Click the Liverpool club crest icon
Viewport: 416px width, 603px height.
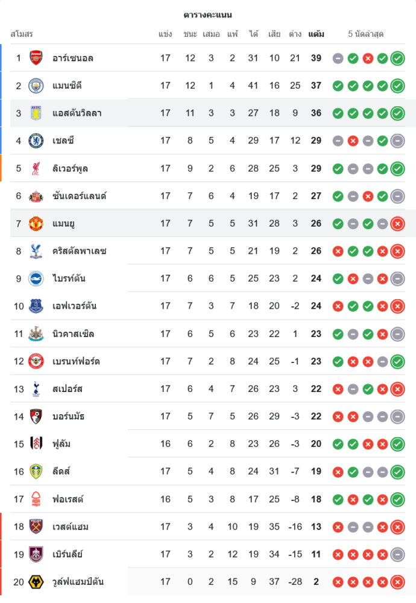click(36, 168)
